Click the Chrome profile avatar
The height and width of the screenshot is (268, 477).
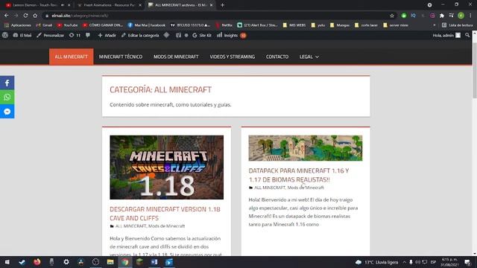(x=461, y=16)
